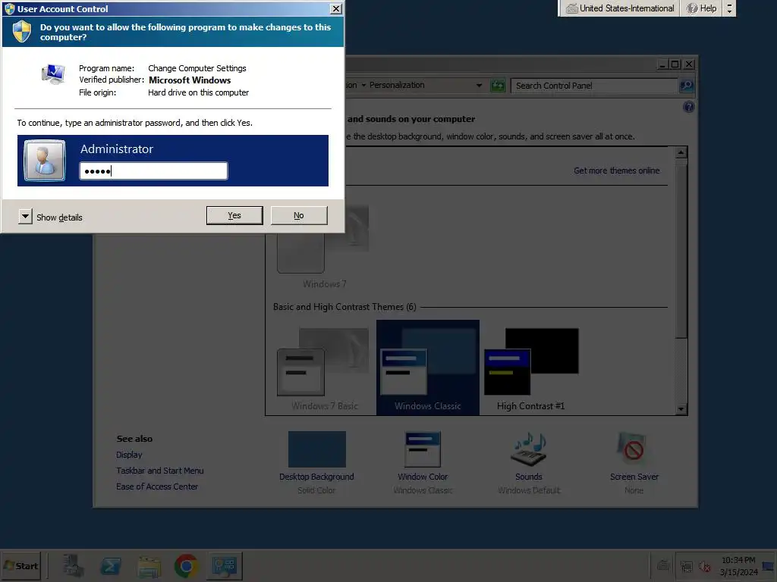Focus the Administrator password field
This screenshot has height=582, width=777.
153,171
